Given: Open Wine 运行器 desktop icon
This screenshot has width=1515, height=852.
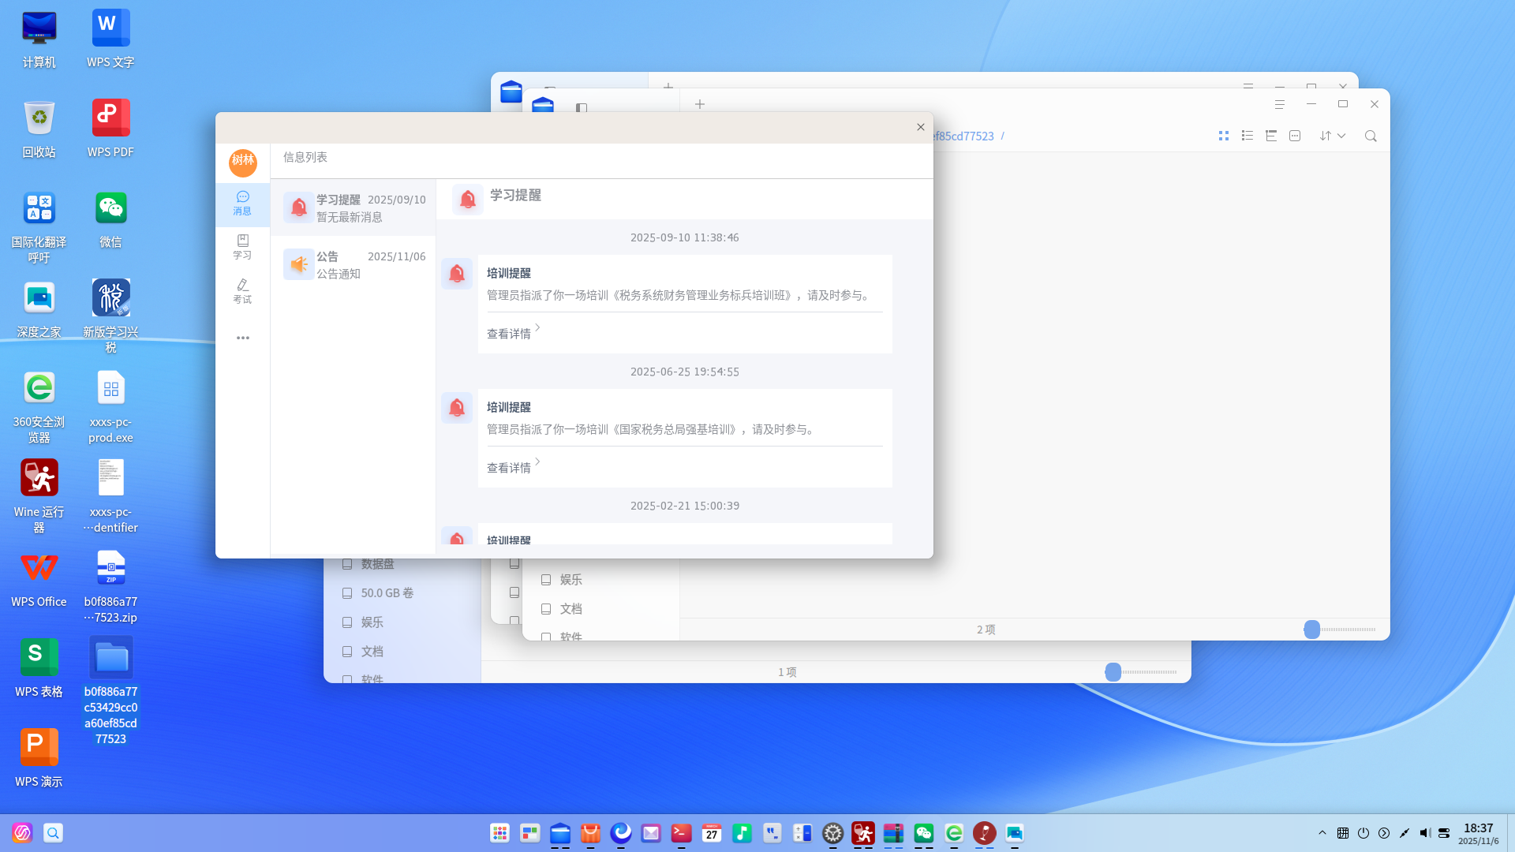Looking at the screenshot, I should point(39,497).
